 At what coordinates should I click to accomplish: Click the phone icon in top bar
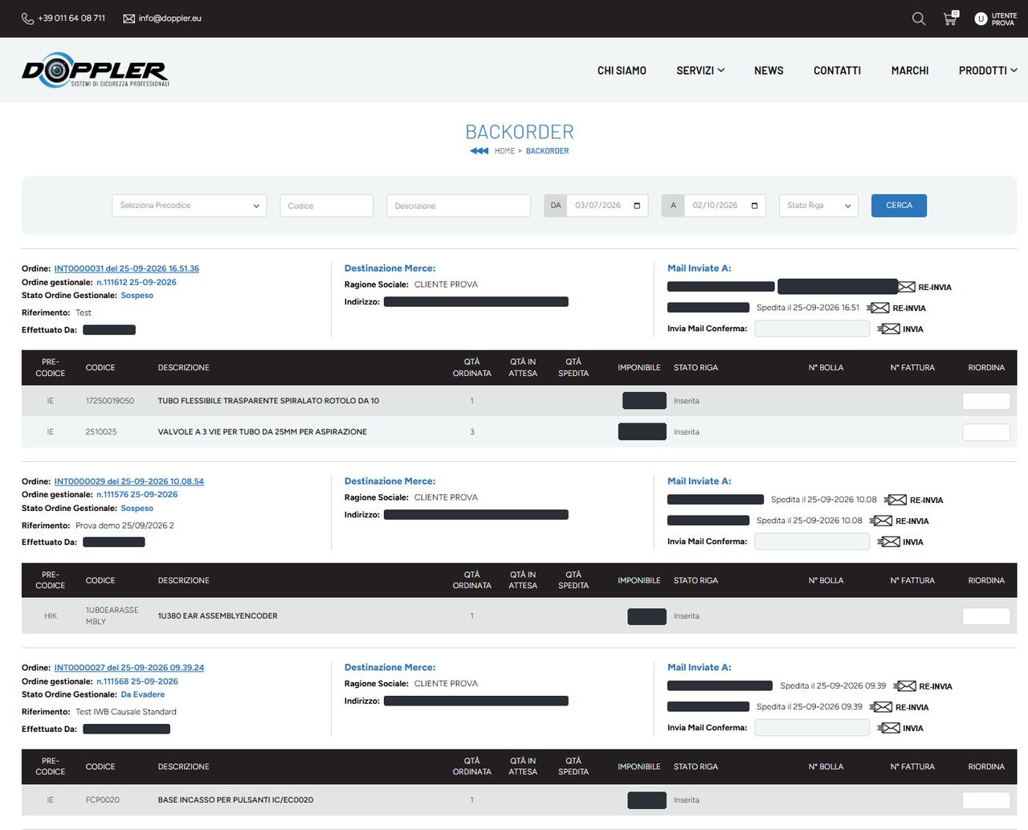coord(28,18)
